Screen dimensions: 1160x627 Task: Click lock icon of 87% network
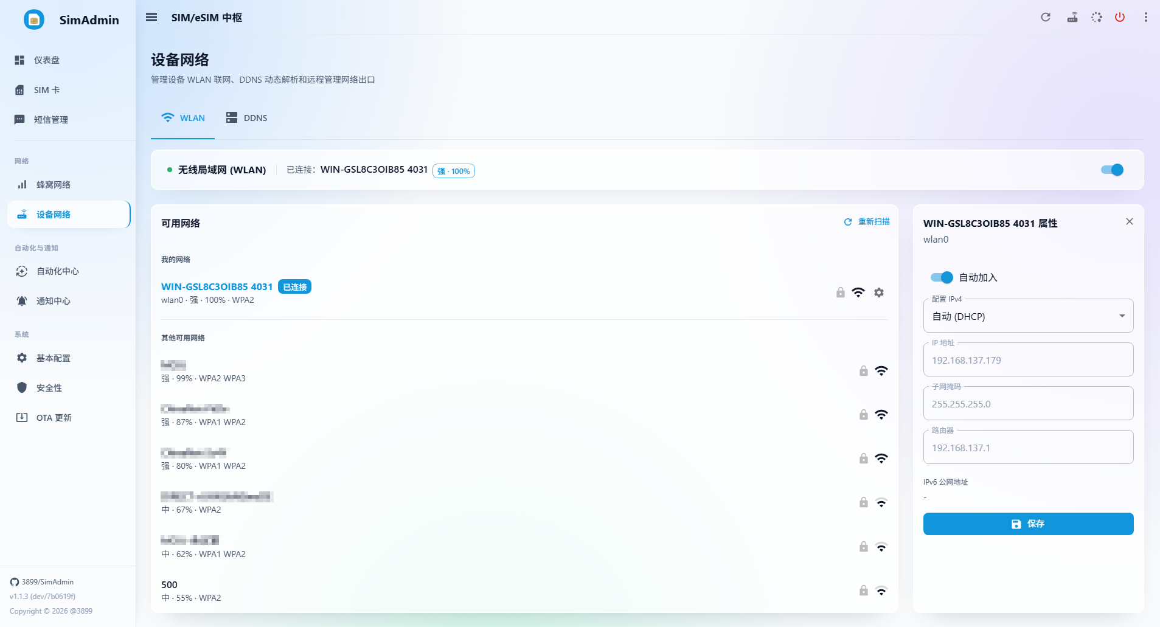[x=864, y=415]
